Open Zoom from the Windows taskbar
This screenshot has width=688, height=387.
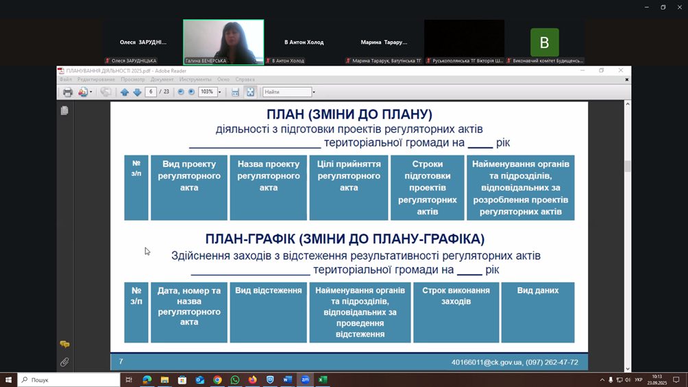pyautogui.click(x=306, y=379)
